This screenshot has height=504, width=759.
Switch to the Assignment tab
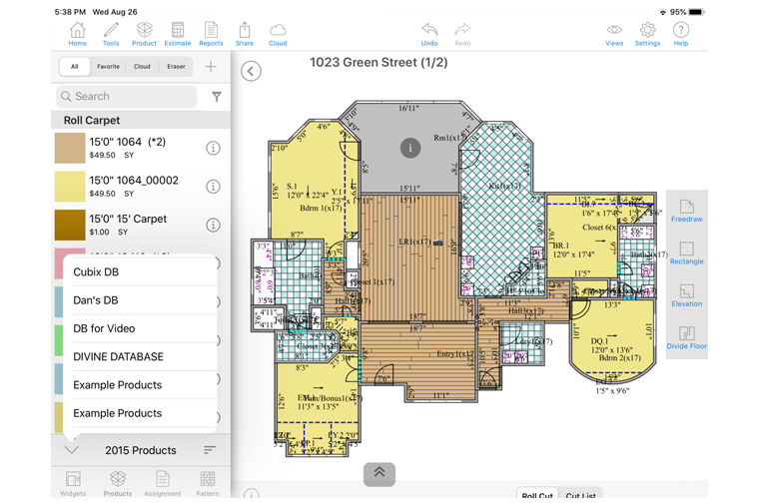[162, 483]
